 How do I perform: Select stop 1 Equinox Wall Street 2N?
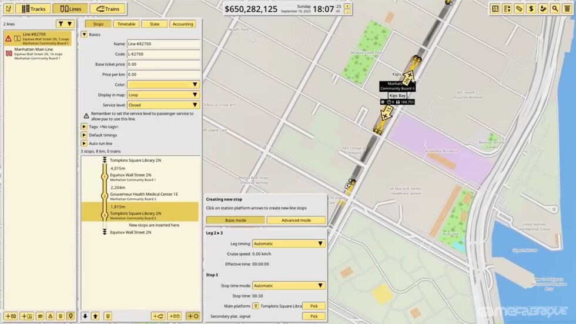click(140, 178)
